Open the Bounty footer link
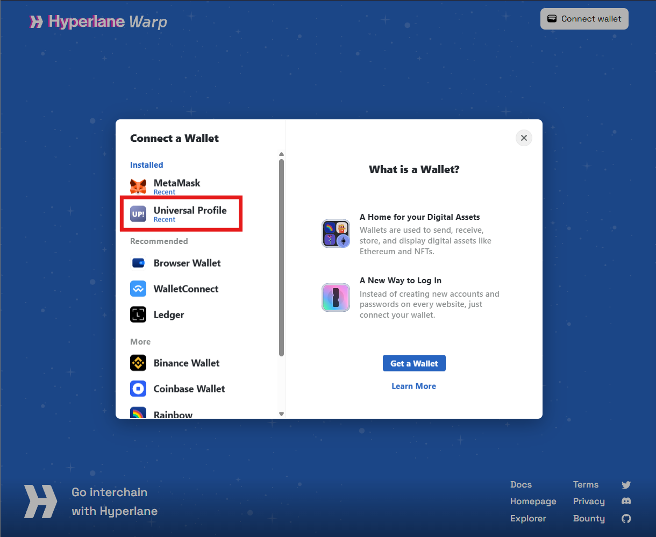656x537 pixels. [x=589, y=519]
